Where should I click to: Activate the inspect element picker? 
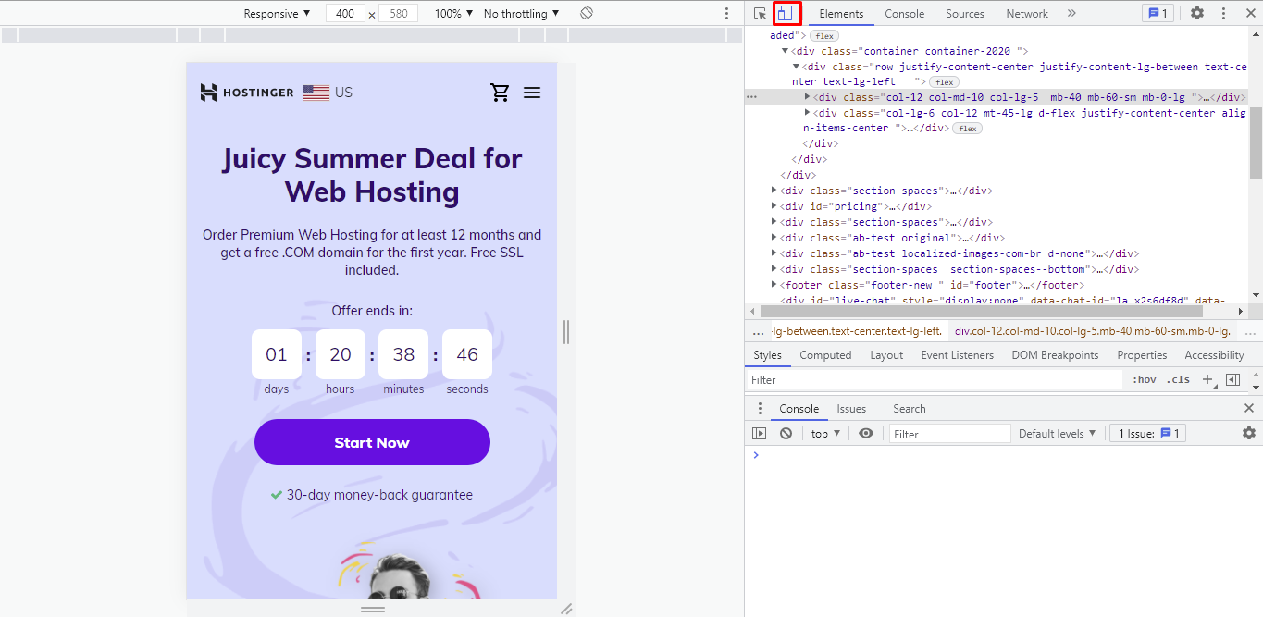pyautogui.click(x=760, y=13)
